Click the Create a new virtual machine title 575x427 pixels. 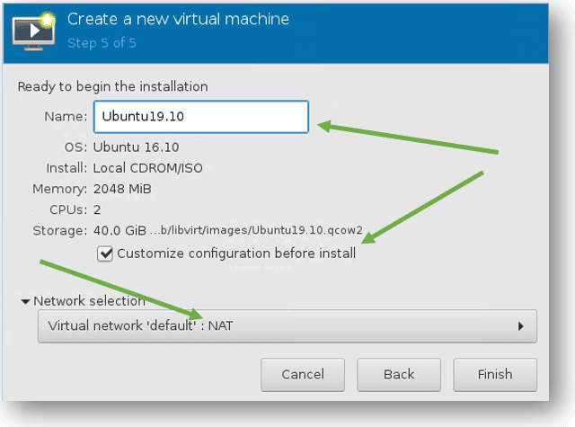point(178,19)
